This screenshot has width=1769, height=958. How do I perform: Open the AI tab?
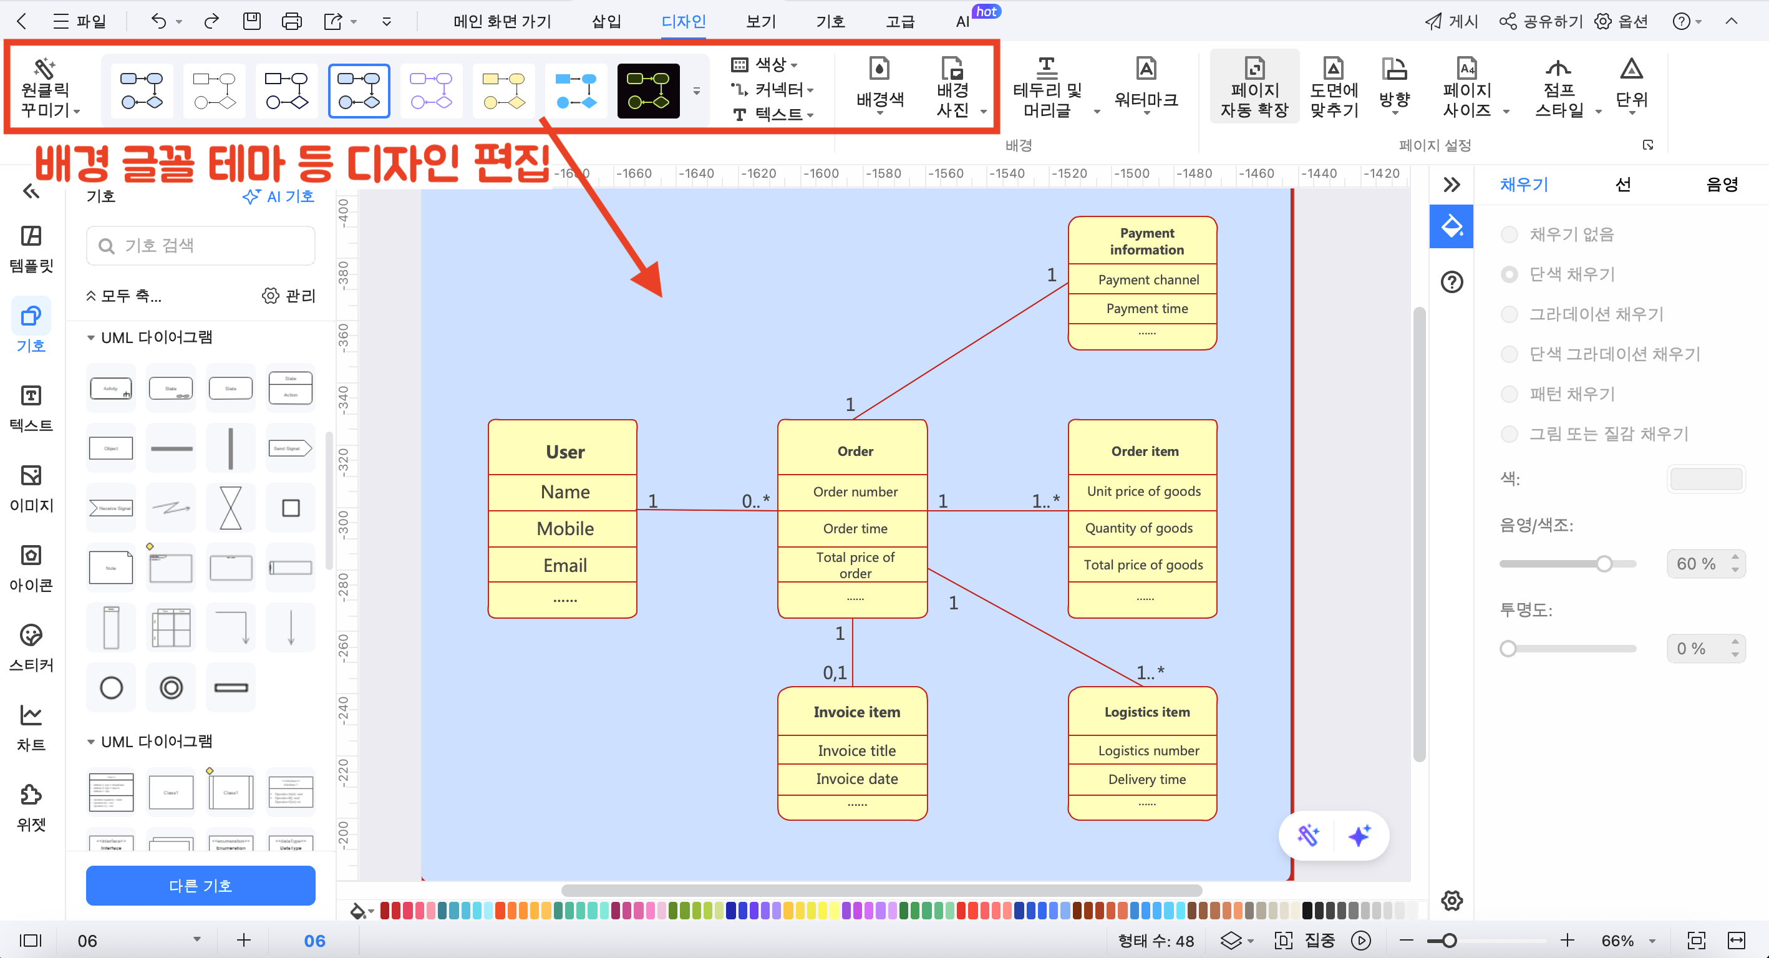click(x=963, y=21)
